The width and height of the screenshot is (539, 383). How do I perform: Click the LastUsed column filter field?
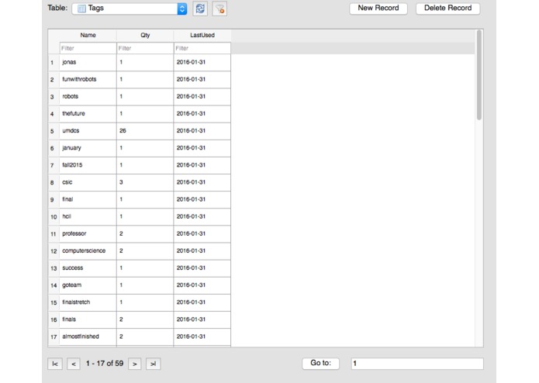pyautogui.click(x=202, y=48)
